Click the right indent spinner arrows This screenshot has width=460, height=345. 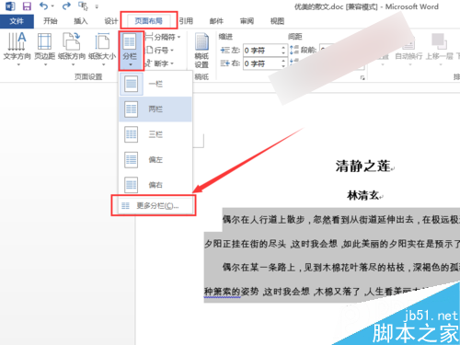click(x=283, y=63)
